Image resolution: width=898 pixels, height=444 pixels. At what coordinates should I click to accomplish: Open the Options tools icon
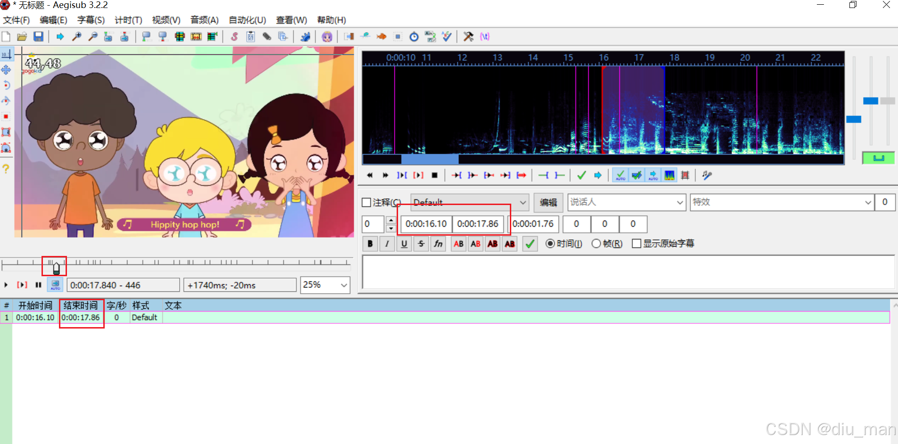(468, 37)
